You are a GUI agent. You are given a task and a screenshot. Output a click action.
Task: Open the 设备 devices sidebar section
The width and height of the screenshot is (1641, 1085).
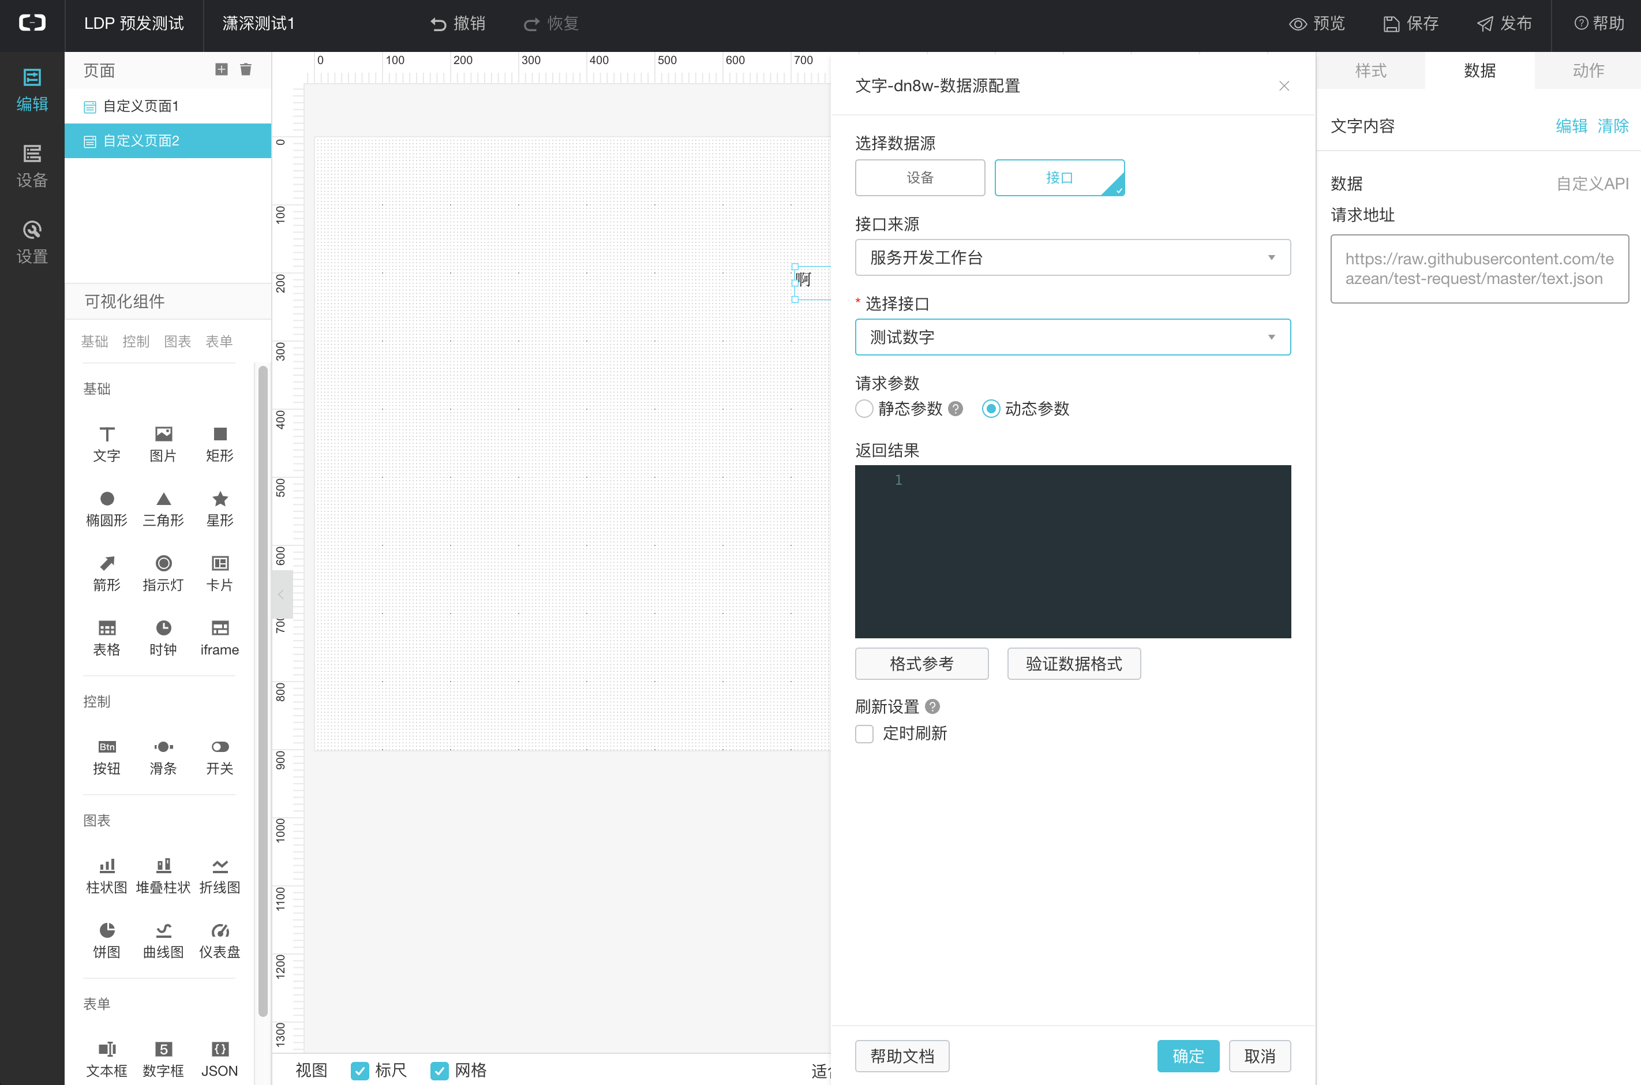[x=32, y=166]
